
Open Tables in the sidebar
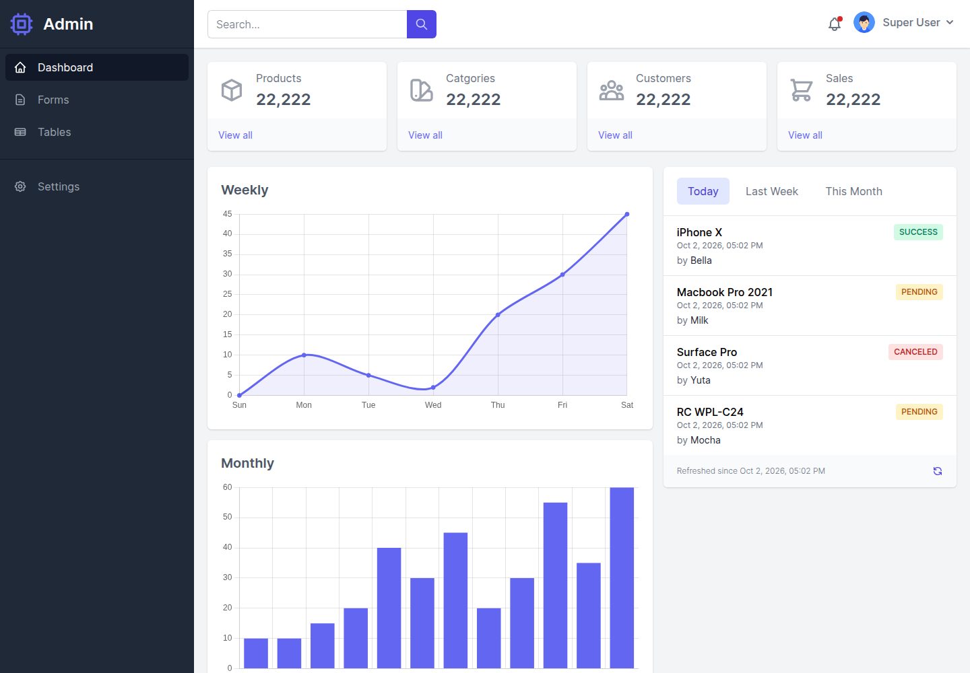pyautogui.click(x=97, y=132)
